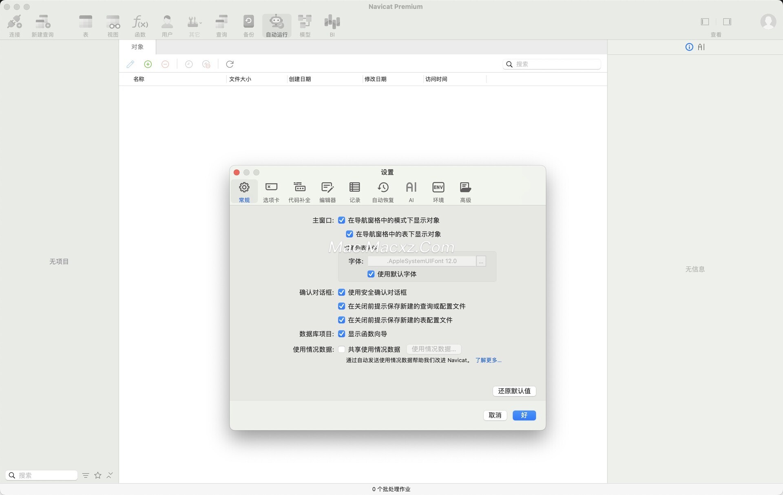Screen dimensions: 783x495
Task: Toggle 在关闭前提示保存新建的查询或配置文件 checkbox
Action: click(342, 306)
